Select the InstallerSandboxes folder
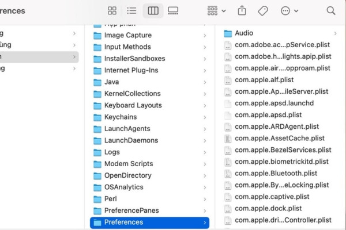This screenshot has width=346, height=230. [149, 59]
